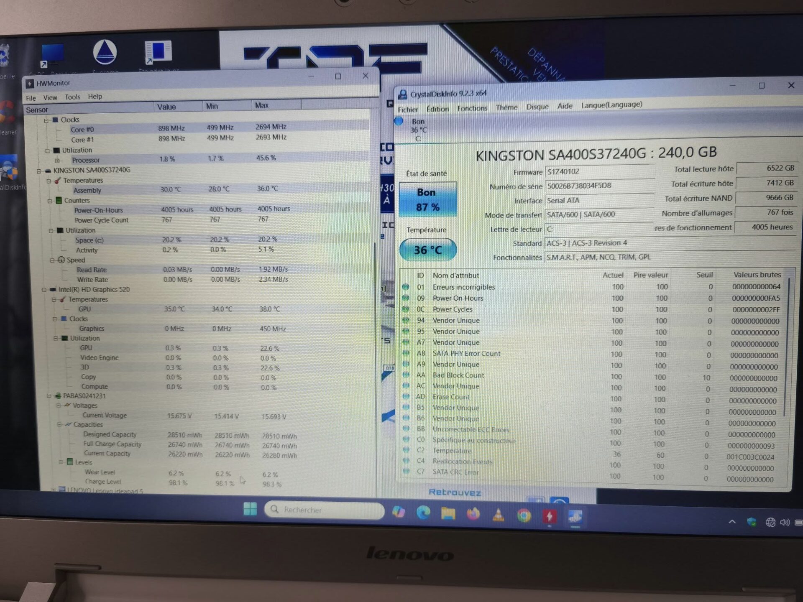The image size is (803, 602).
Task: Open the Édition menu in CrystalDiskInfo
Action: pos(437,109)
